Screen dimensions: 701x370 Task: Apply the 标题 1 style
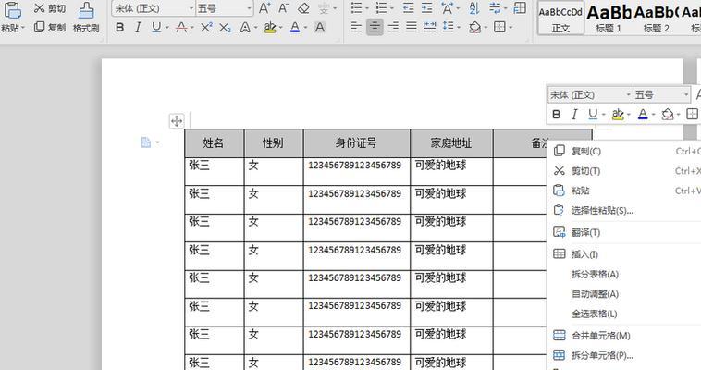609,18
